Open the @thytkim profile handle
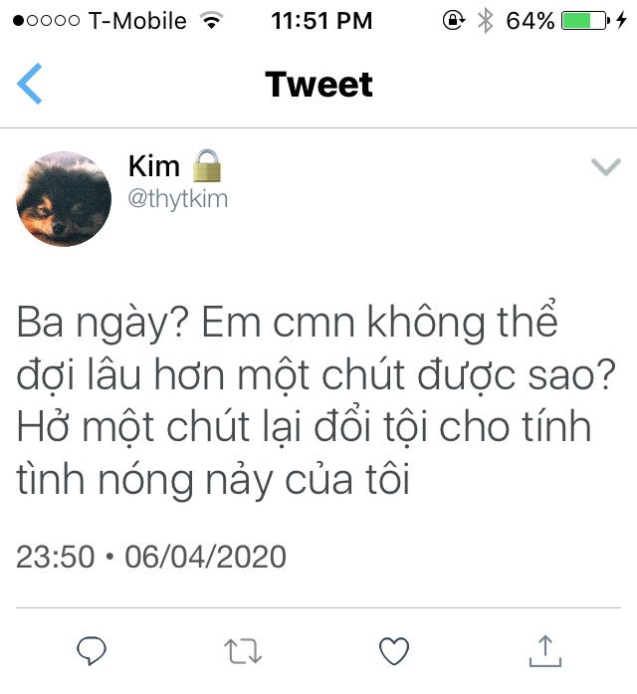The height and width of the screenshot is (694, 637). tap(178, 199)
